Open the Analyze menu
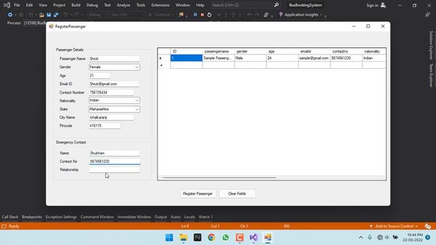436x245 pixels. point(123,5)
